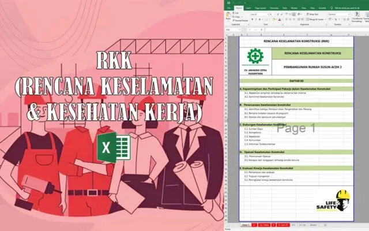This screenshot has width=369, height=231.
Task: Open the General number format dropdown
Action: point(349,14)
